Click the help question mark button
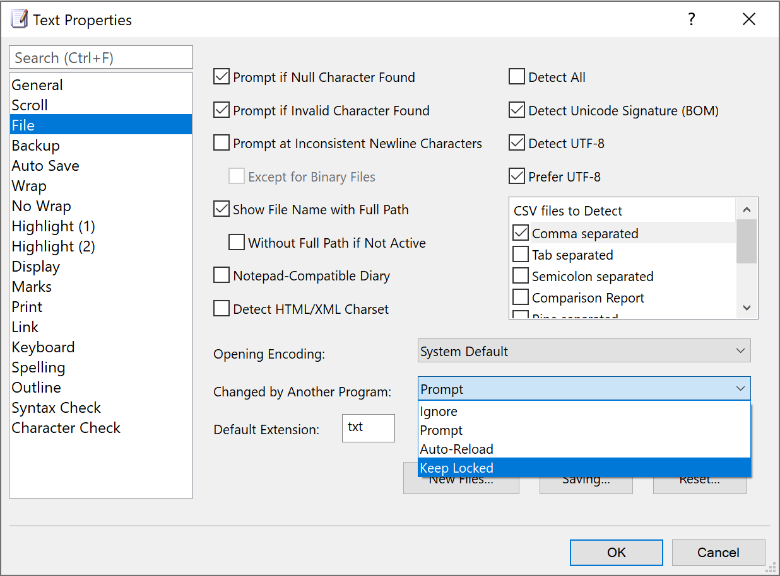This screenshot has width=780, height=576. click(x=692, y=20)
